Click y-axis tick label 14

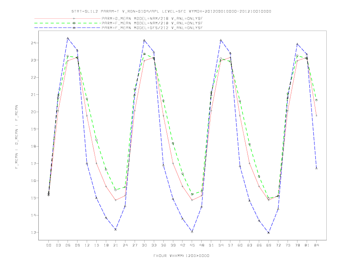(34, 215)
